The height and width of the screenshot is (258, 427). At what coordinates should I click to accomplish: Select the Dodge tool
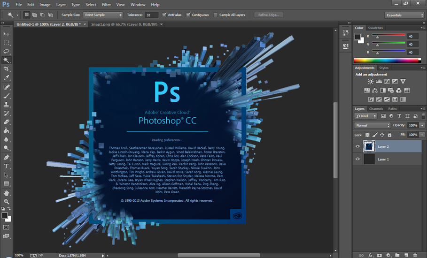tap(6, 148)
